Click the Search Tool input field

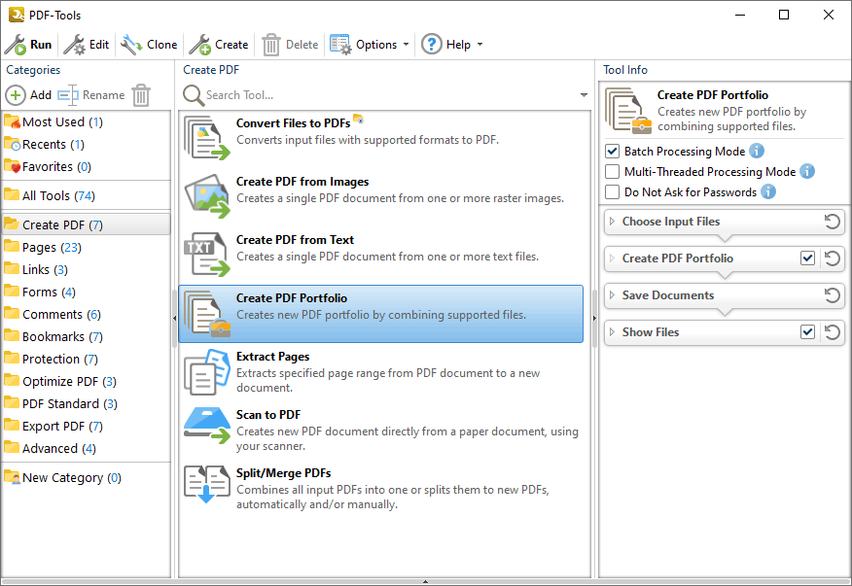(388, 95)
